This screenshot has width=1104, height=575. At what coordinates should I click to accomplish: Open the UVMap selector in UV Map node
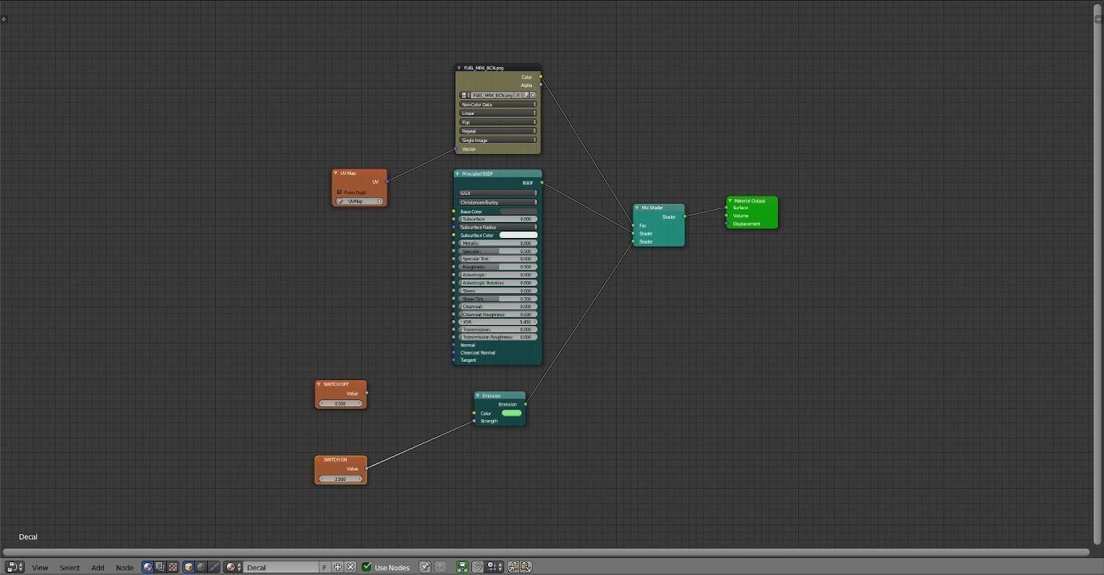click(x=359, y=201)
